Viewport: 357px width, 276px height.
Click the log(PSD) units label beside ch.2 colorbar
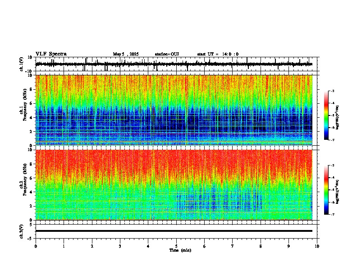[338, 192]
